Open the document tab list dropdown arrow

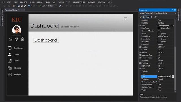pyautogui.click(x=137, y=10)
